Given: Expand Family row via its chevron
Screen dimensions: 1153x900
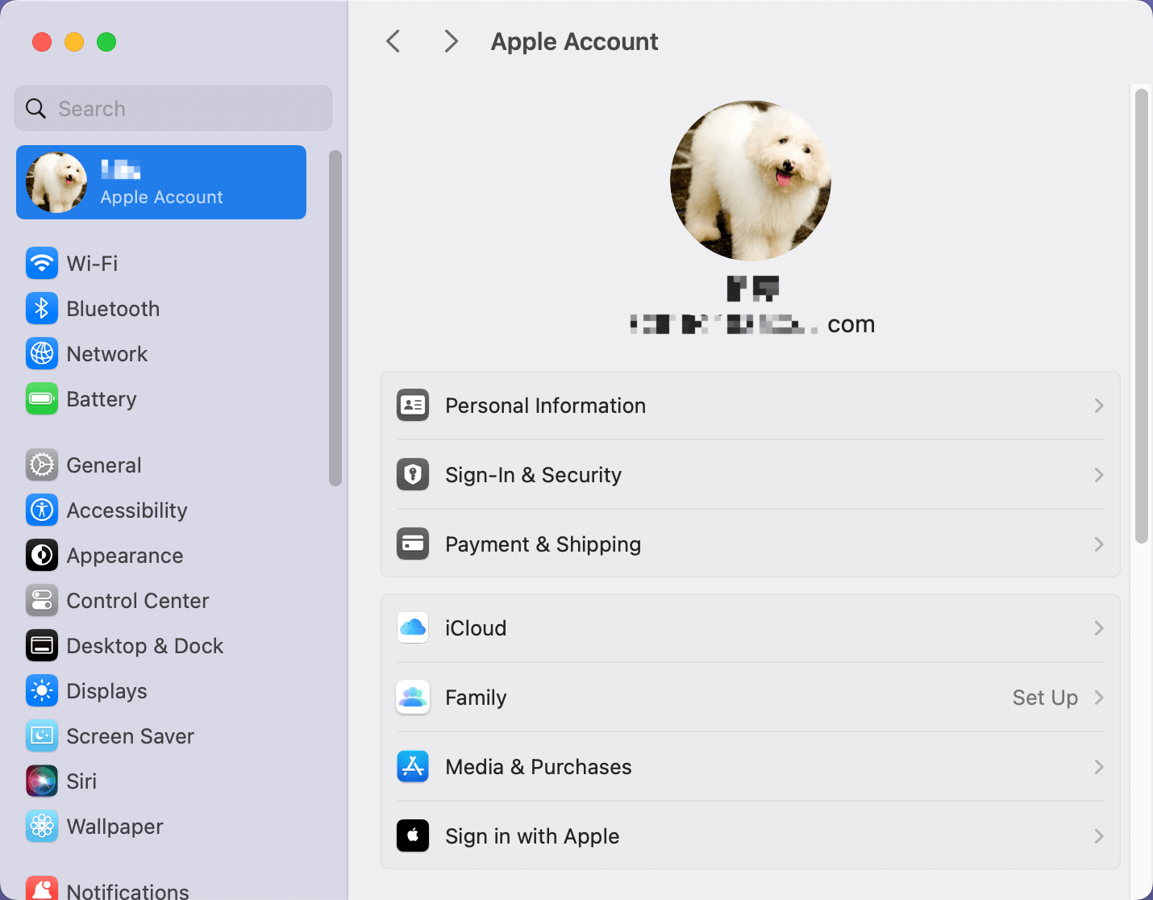Looking at the screenshot, I should pos(1098,698).
